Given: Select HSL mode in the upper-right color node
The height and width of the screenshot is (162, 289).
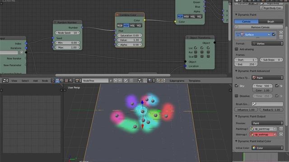Looking at the screenshot, I should tap(193, 17).
